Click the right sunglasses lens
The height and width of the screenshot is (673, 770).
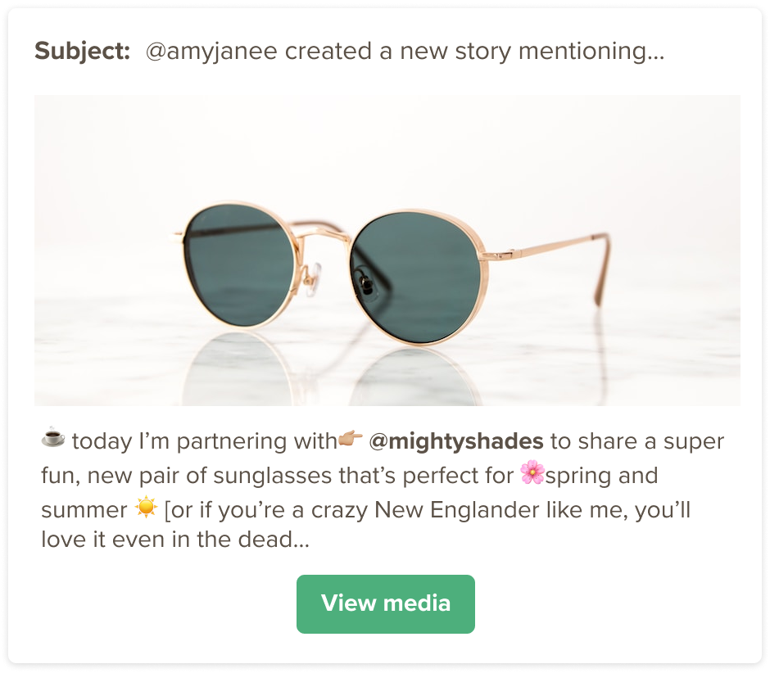tap(414, 277)
